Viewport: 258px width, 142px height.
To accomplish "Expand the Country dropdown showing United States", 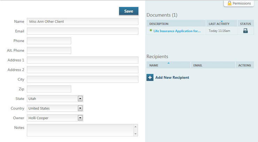I will pos(80,108).
